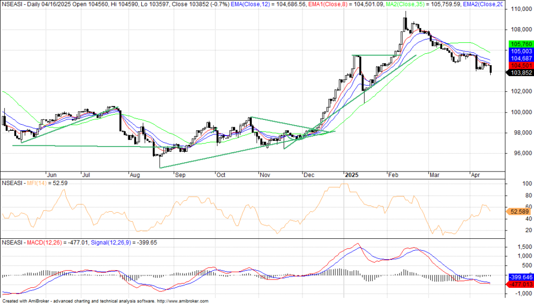The image size is (534, 304).
Task: Click the blue 104,687 EMA price tag
Action: coord(519,58)
